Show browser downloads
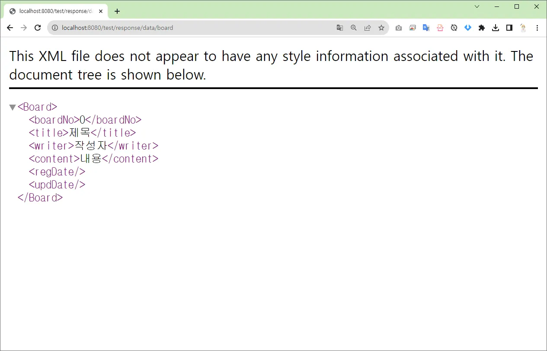547x351 pixels. click(x=496, y=28)
